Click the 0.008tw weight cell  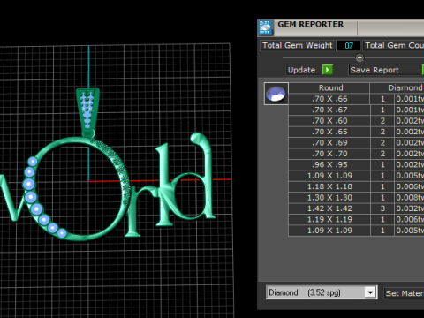(409, 197)
